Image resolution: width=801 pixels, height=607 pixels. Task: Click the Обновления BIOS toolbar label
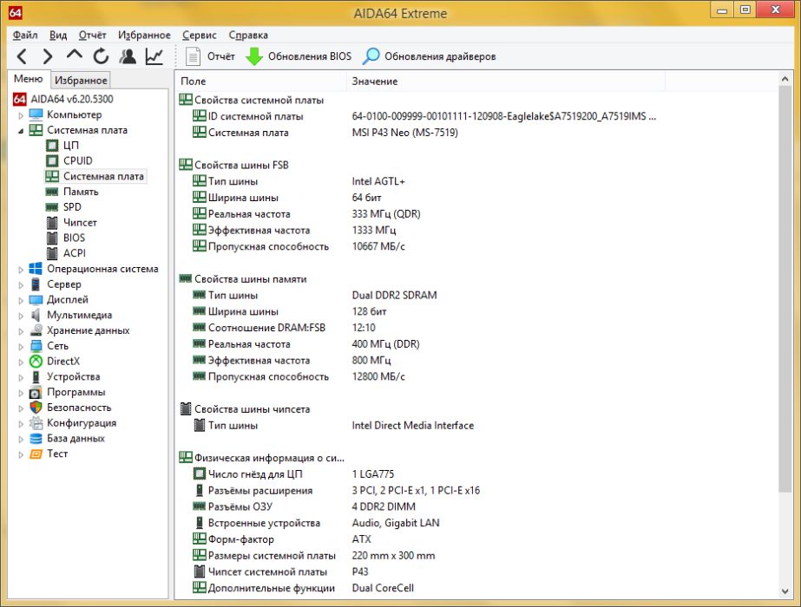(x=310, y=56)
